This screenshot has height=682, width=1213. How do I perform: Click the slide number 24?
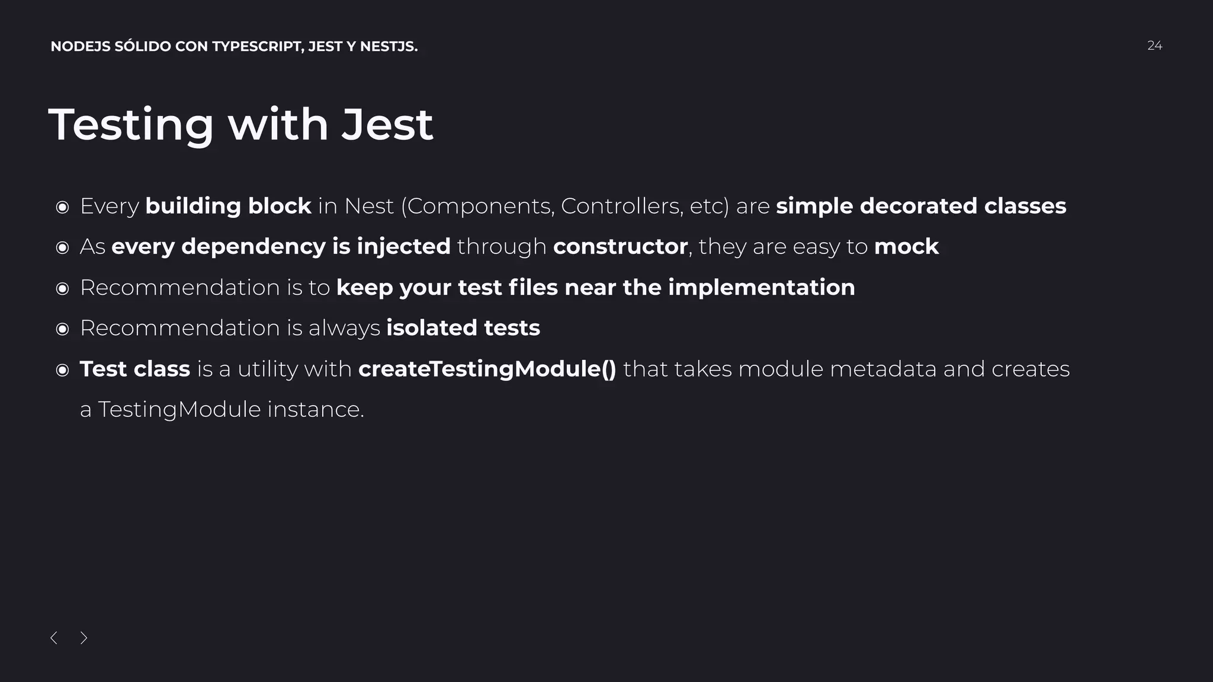1154,46
